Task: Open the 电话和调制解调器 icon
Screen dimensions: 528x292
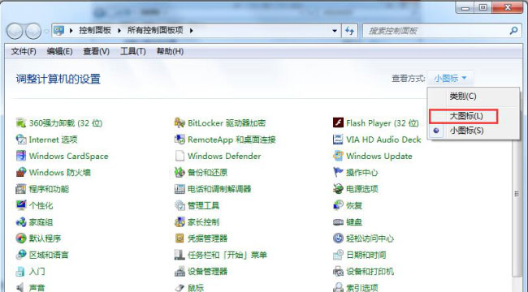Action: [x=180, y=189]
